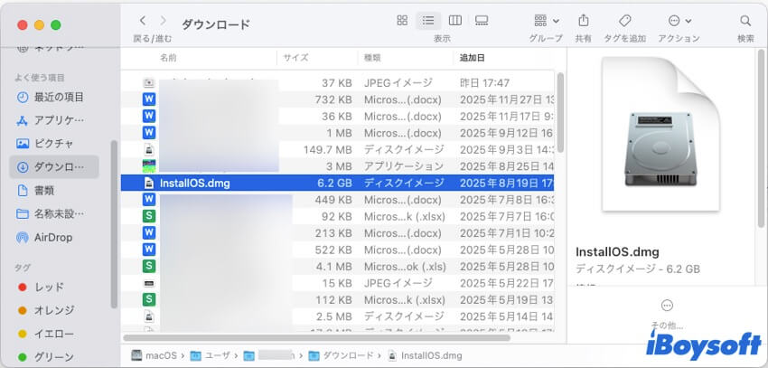Click application icon of 3 MB file
This screenshot has width=768, height=368.
click(x=149, y=166)
